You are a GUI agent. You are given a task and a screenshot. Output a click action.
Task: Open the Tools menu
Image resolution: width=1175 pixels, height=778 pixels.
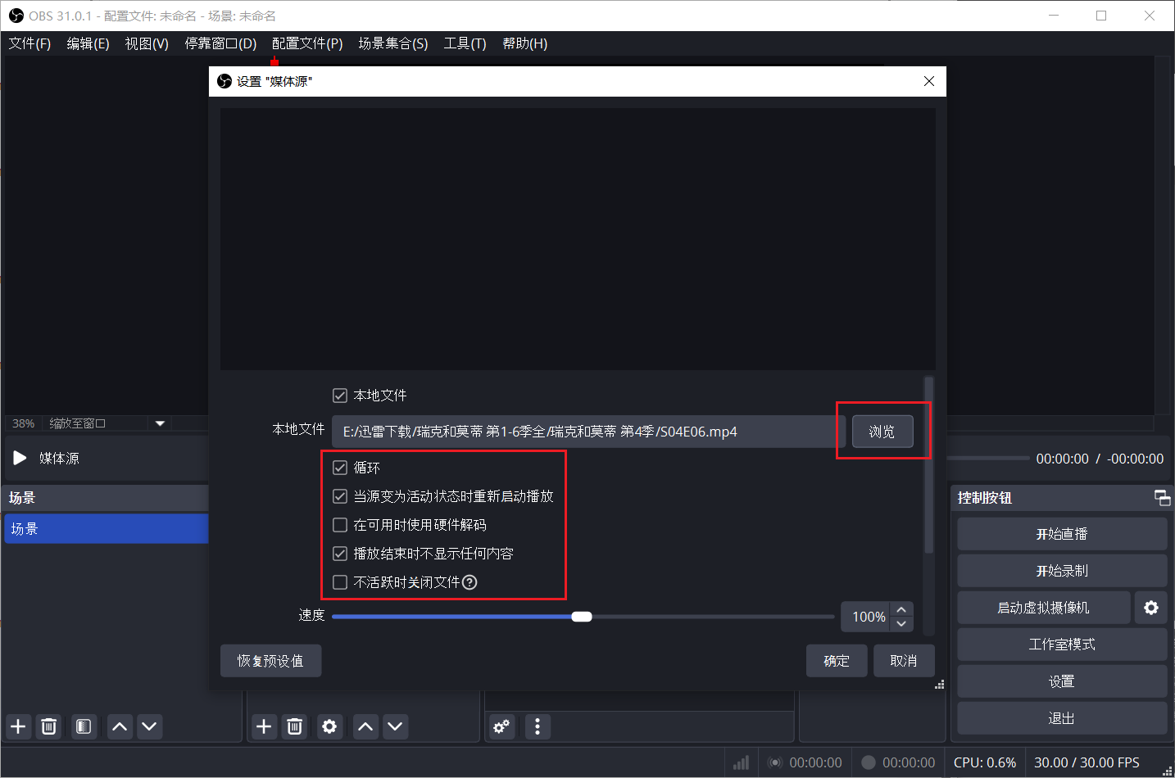[465, 43]
